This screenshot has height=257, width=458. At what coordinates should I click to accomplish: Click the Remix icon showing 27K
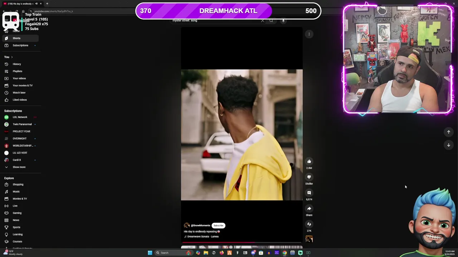coord(309,224)
